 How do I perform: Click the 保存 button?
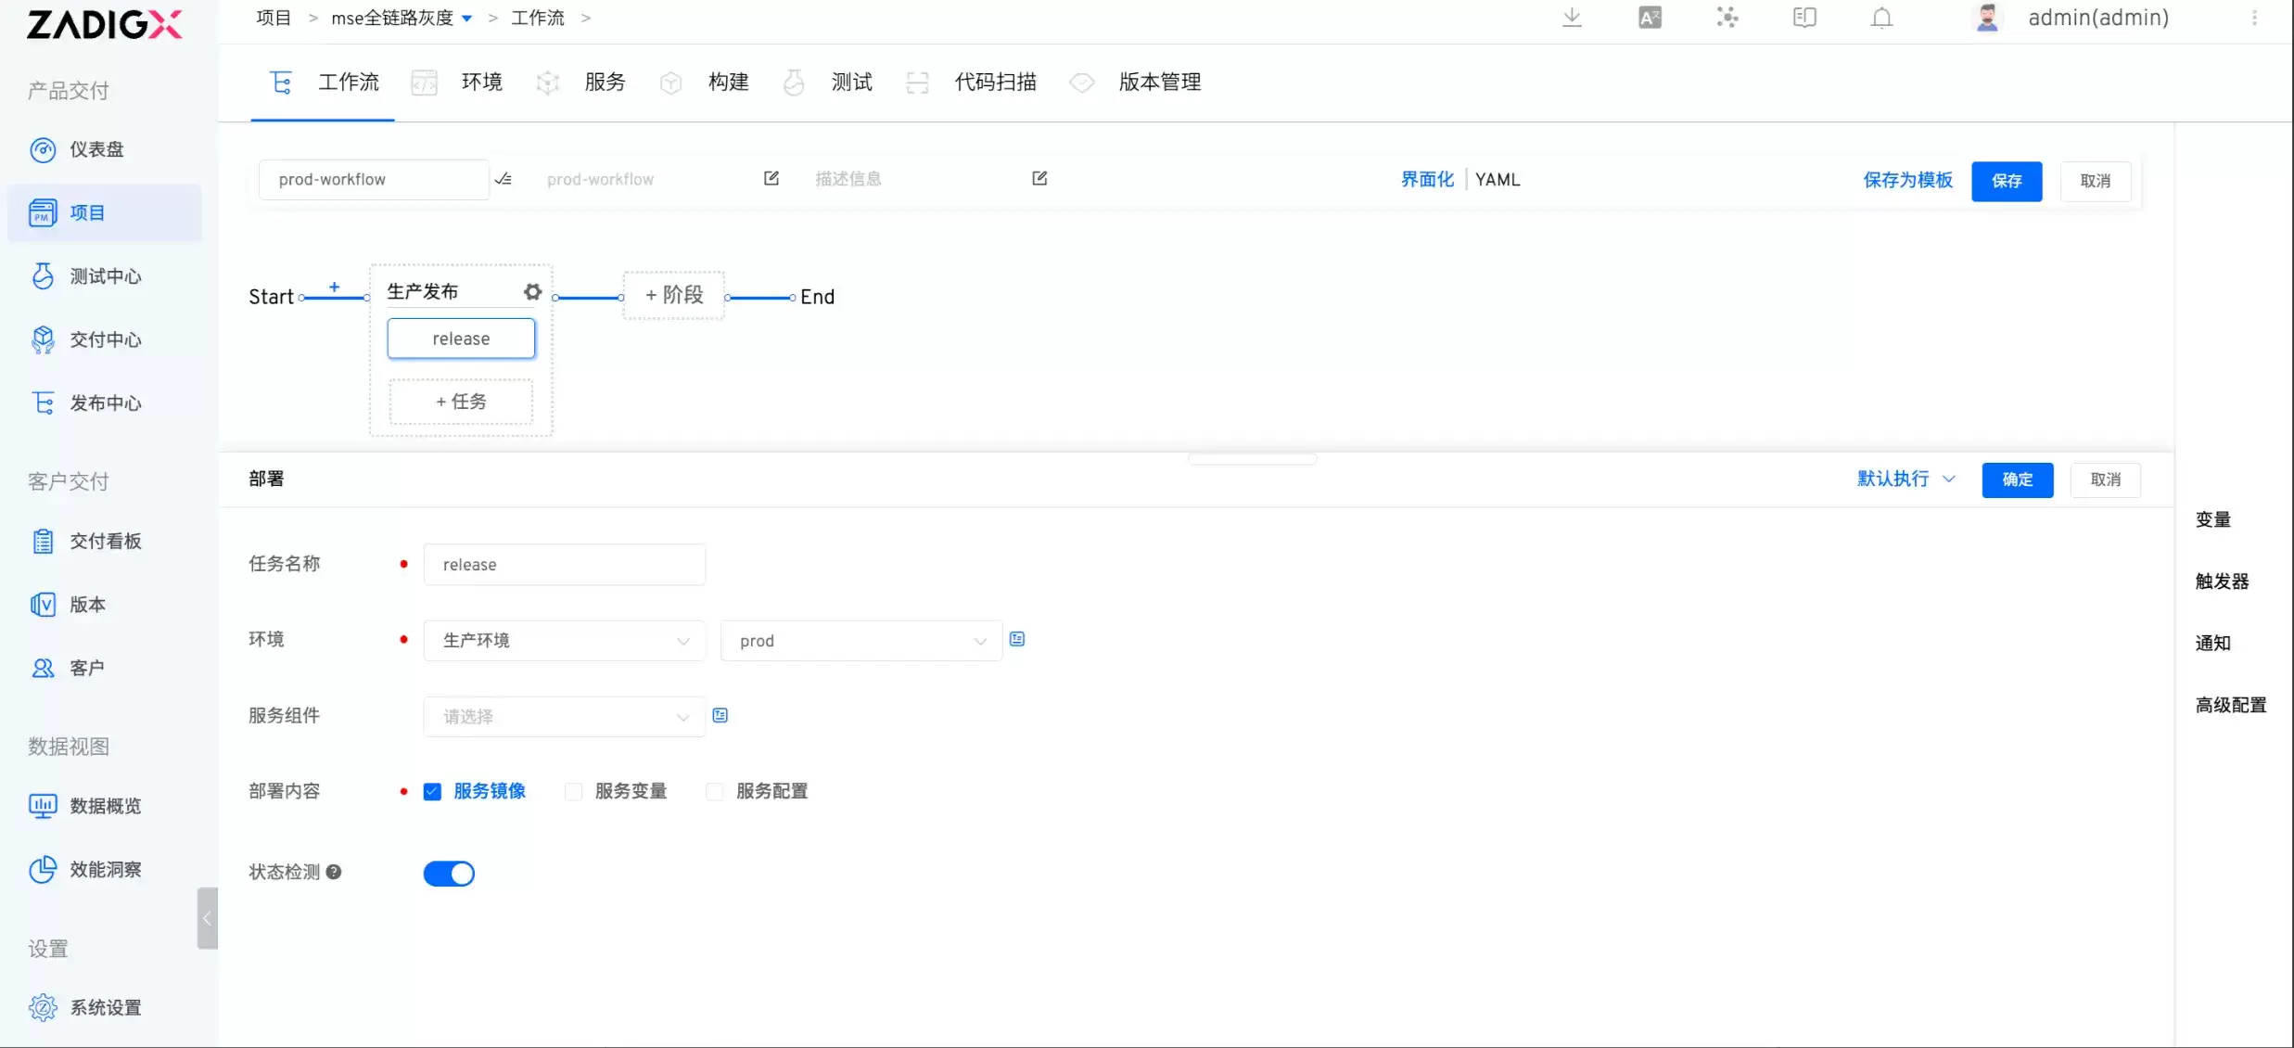point(2007,181)
